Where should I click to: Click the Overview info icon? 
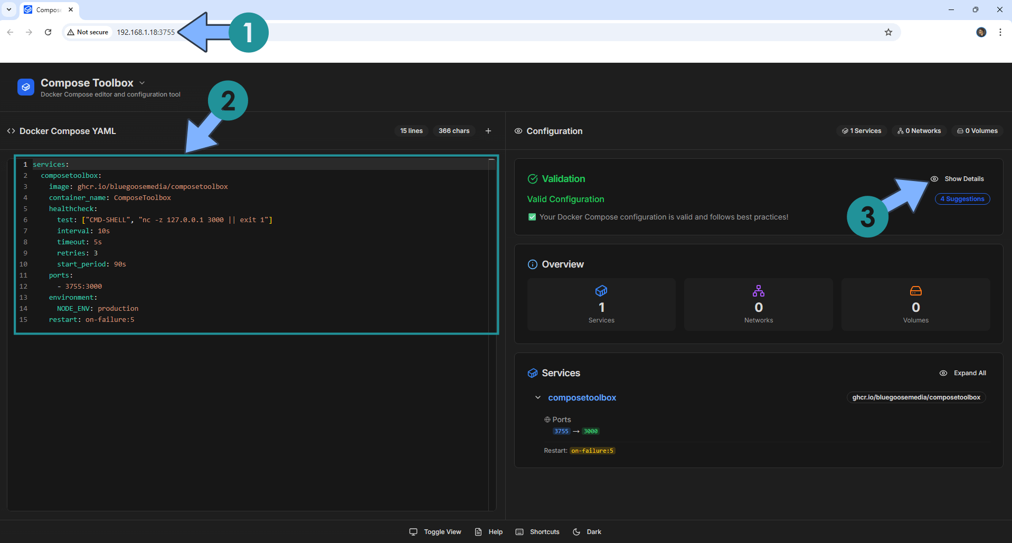pyautogui.click(x=533, y=264)
